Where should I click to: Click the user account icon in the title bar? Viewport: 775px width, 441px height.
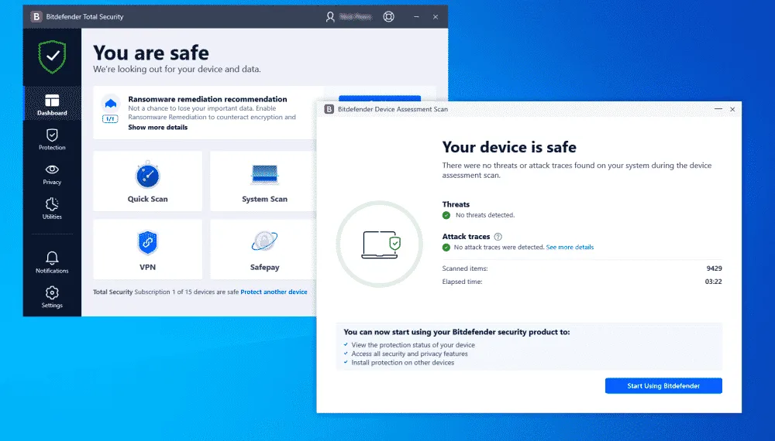coord(330,17)
